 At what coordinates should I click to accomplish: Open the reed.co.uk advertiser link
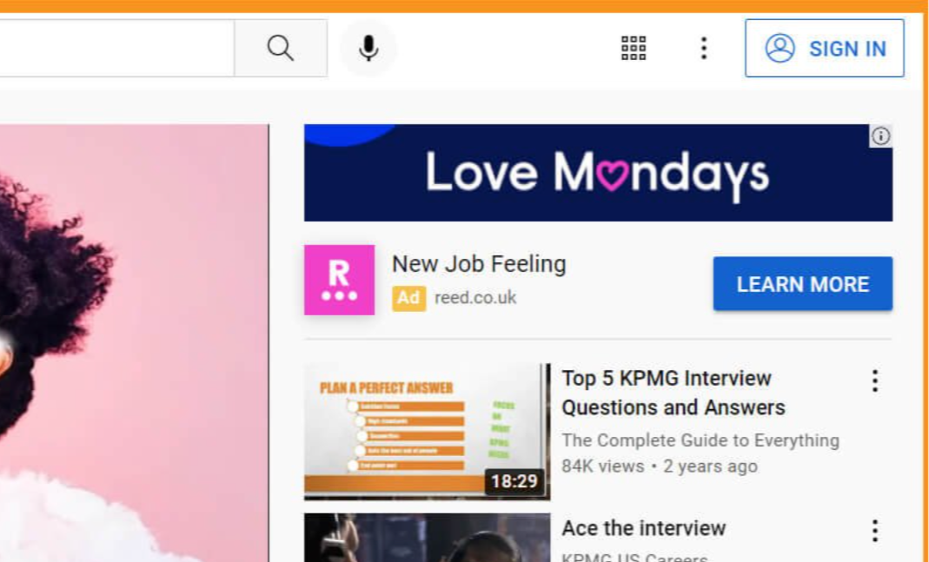[x=475, y=298]
